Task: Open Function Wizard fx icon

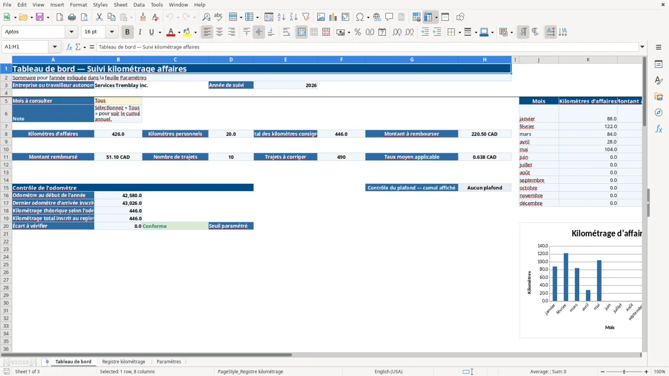Action: point(69,47)
